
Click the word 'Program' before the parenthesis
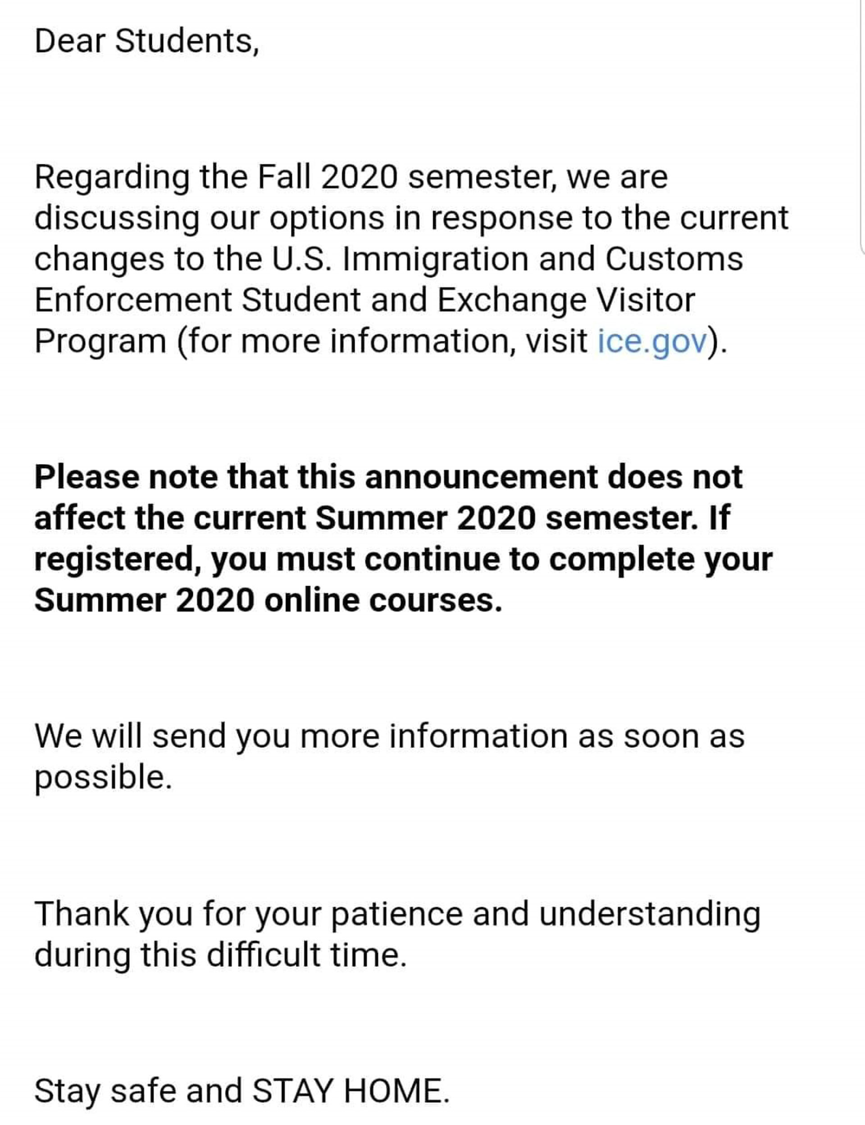point(100,342)
